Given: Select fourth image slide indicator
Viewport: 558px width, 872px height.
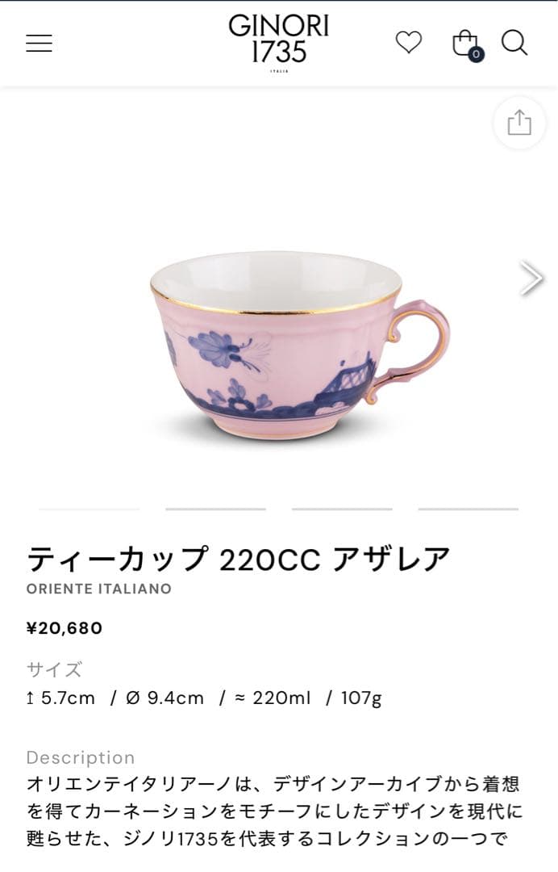Looking at the screenshot, I should pyautogui.click(x=468, y=509).
